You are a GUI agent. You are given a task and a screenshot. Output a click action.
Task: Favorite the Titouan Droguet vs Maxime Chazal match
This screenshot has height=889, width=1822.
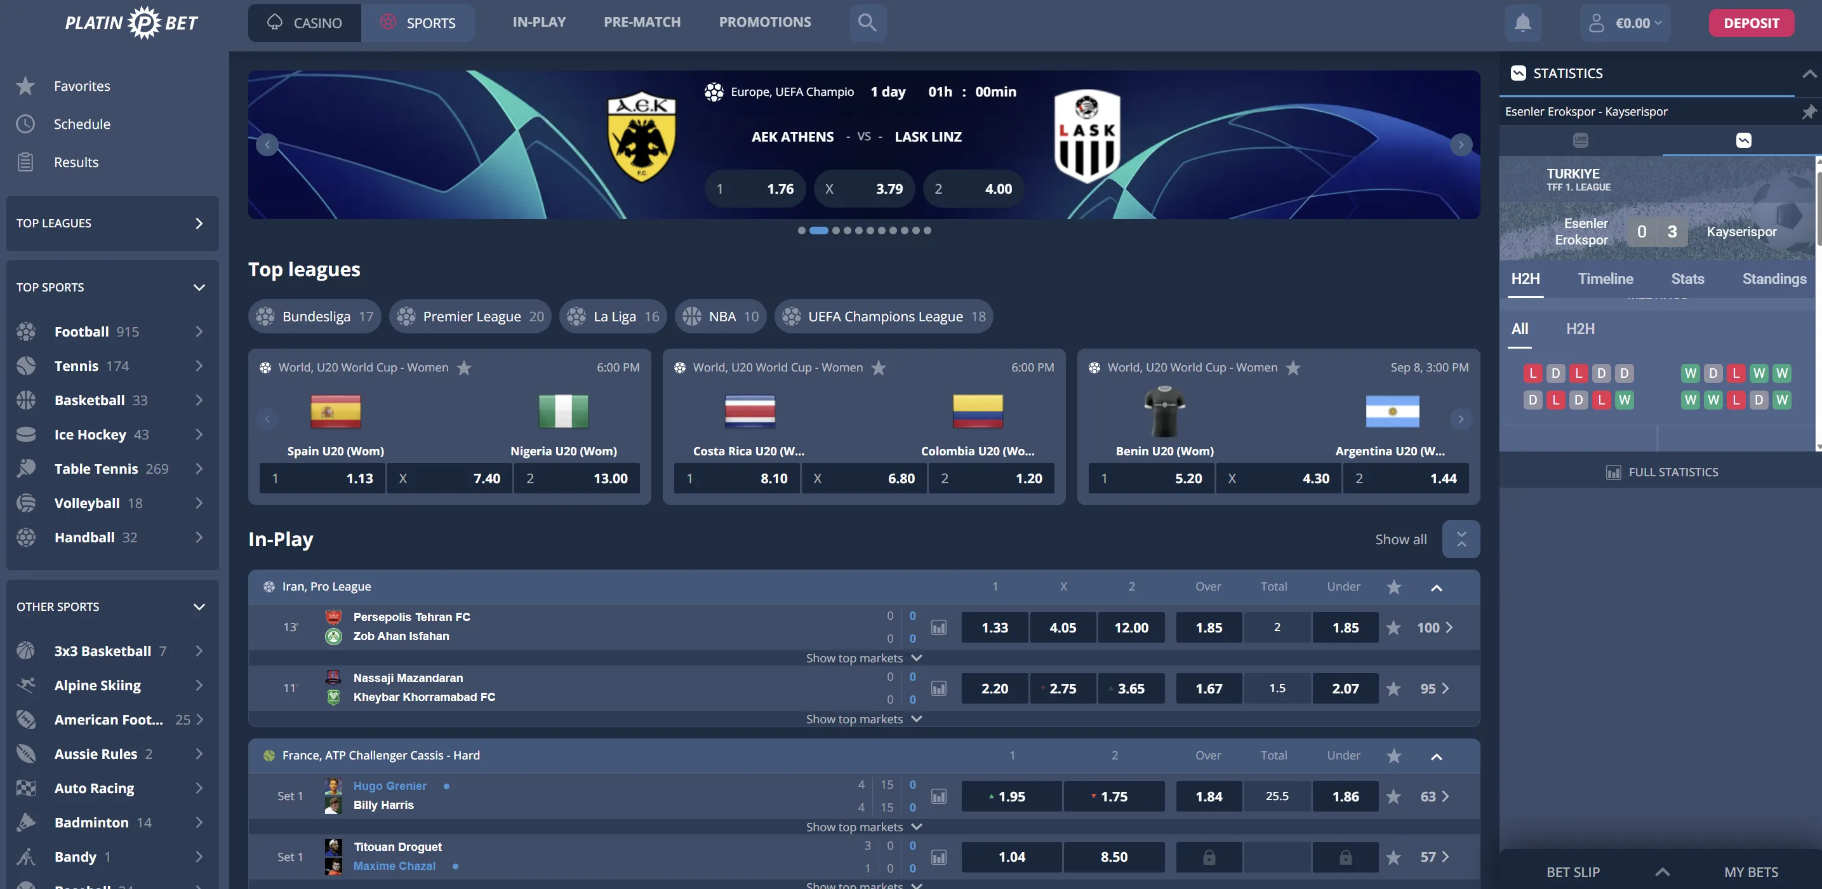click(1393, 857)
